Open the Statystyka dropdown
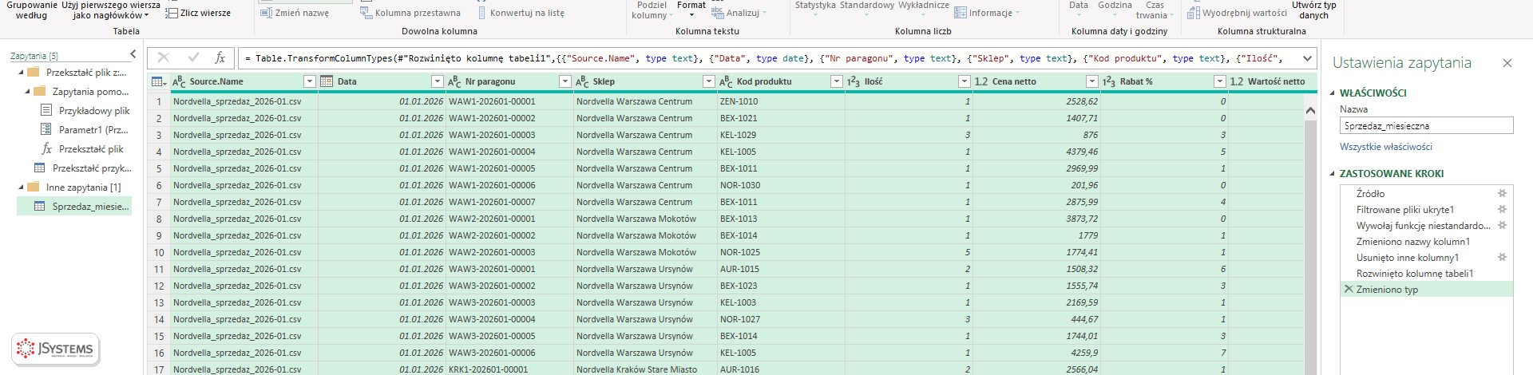 815,8
